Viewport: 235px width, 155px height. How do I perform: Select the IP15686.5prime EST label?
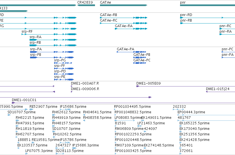[73, 107]
